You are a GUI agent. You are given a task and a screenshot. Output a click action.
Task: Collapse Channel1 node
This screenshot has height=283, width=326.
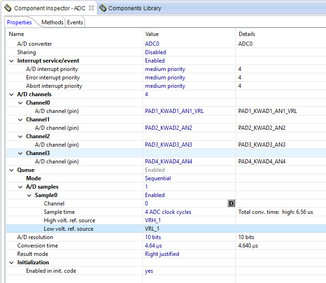click(20, 120)
